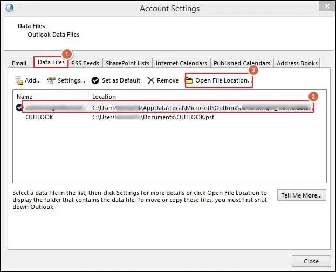Click the Set as Default label
336x272 pixels.
121,80
